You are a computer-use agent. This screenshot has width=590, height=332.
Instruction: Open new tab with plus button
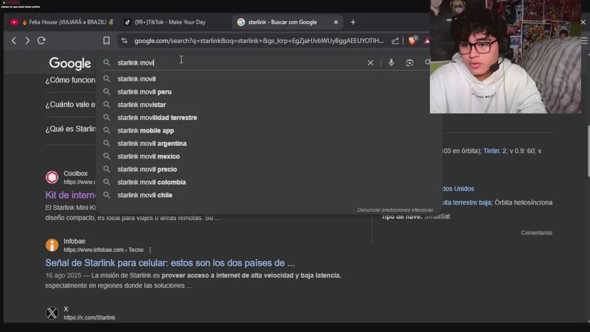tap(353, 22)
